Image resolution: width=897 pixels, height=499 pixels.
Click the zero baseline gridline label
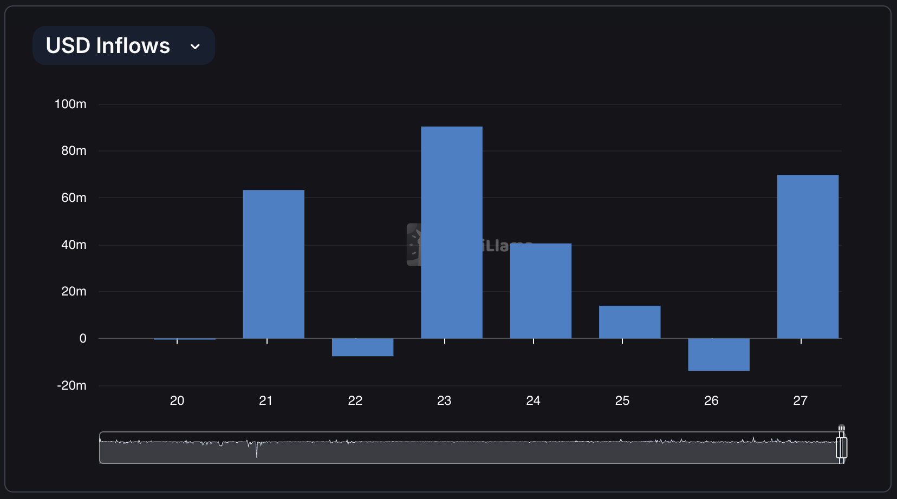coord(82,339)
